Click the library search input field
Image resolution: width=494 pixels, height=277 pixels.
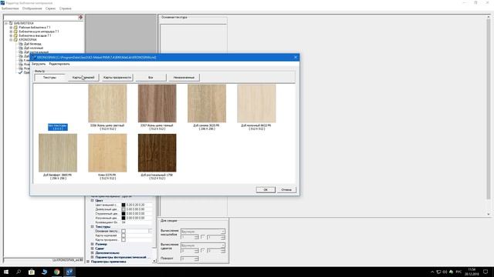point(41,18)
